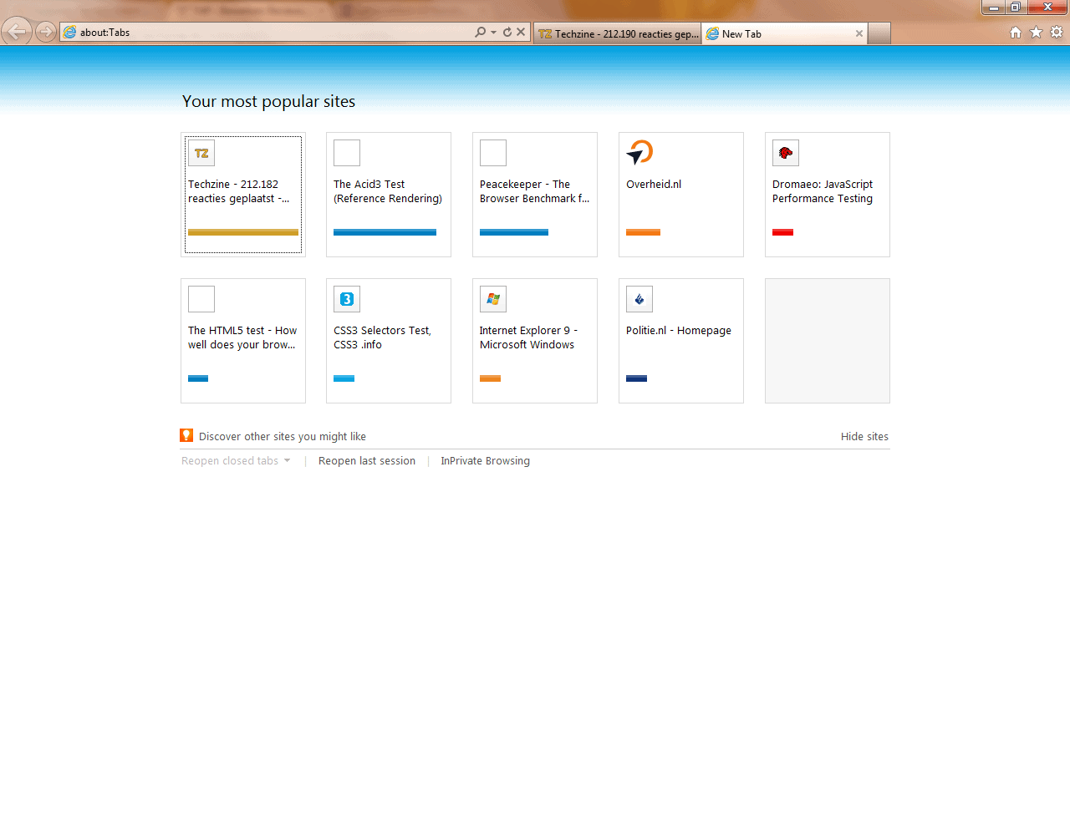Image resolution: width=1070 pixels, height=822 pixels.
Task: Expand the Reopen closed tabs dropdown
Action: tap(236, 461)
